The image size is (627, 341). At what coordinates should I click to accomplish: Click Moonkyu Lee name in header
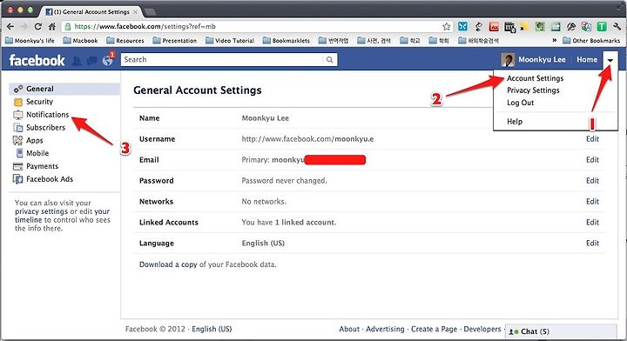[x=542, y=59]
